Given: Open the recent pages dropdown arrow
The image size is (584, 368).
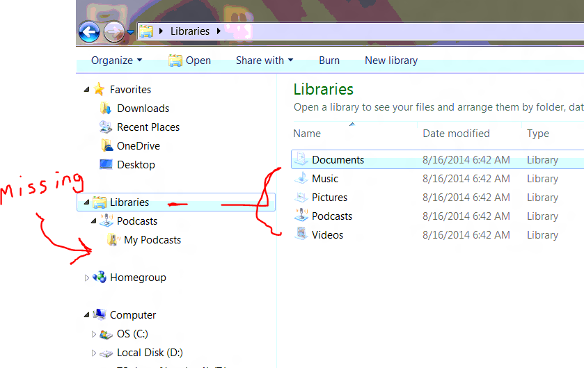Looking at the screenshot, I should pos(130,33).
